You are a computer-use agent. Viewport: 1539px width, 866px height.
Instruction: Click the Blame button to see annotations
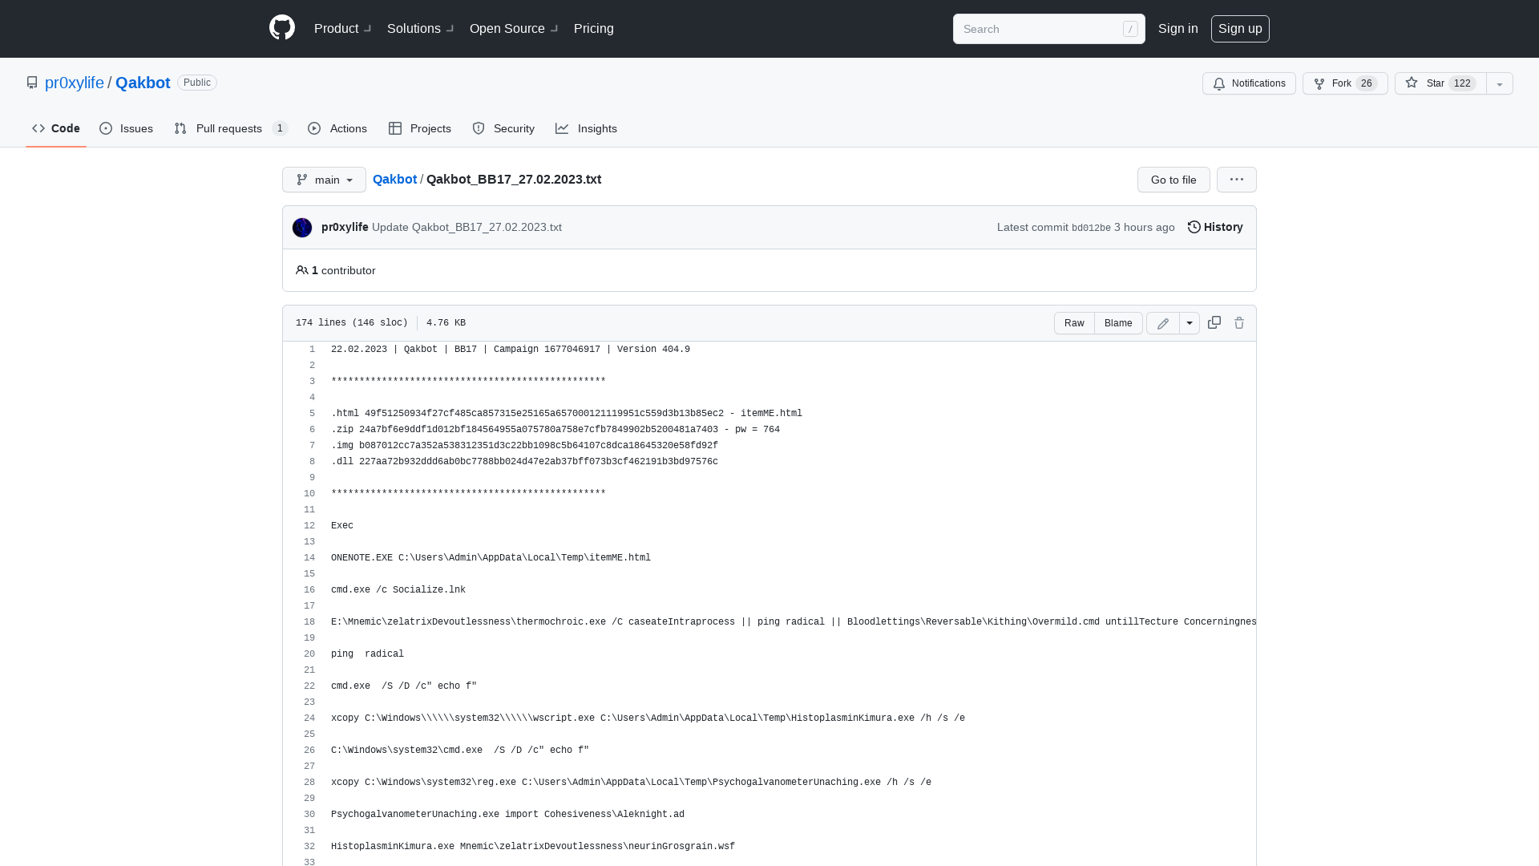tap(1118, 322)
